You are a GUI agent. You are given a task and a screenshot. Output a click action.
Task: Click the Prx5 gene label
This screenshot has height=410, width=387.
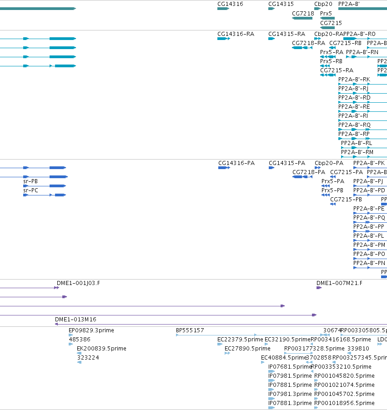[326, 14]
